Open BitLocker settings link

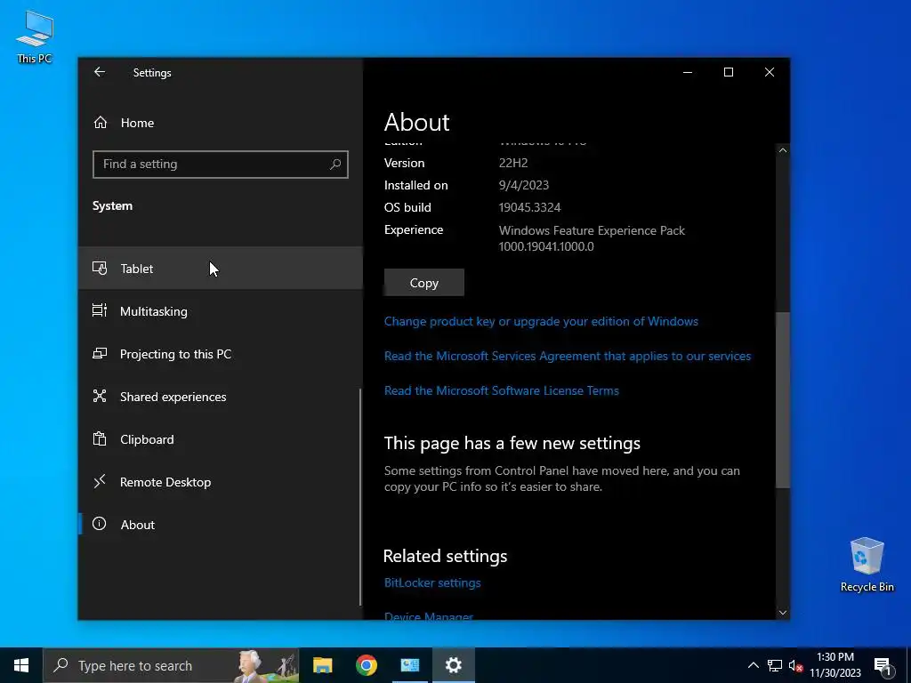tap(432, 583)
